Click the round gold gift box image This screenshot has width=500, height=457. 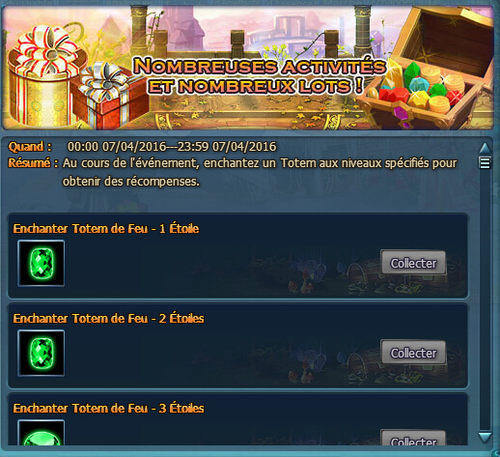[x=45, y=77]
